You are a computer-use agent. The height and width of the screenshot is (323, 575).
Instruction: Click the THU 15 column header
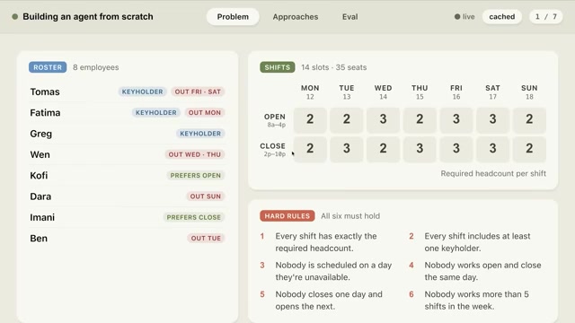(x=420, y=92)
